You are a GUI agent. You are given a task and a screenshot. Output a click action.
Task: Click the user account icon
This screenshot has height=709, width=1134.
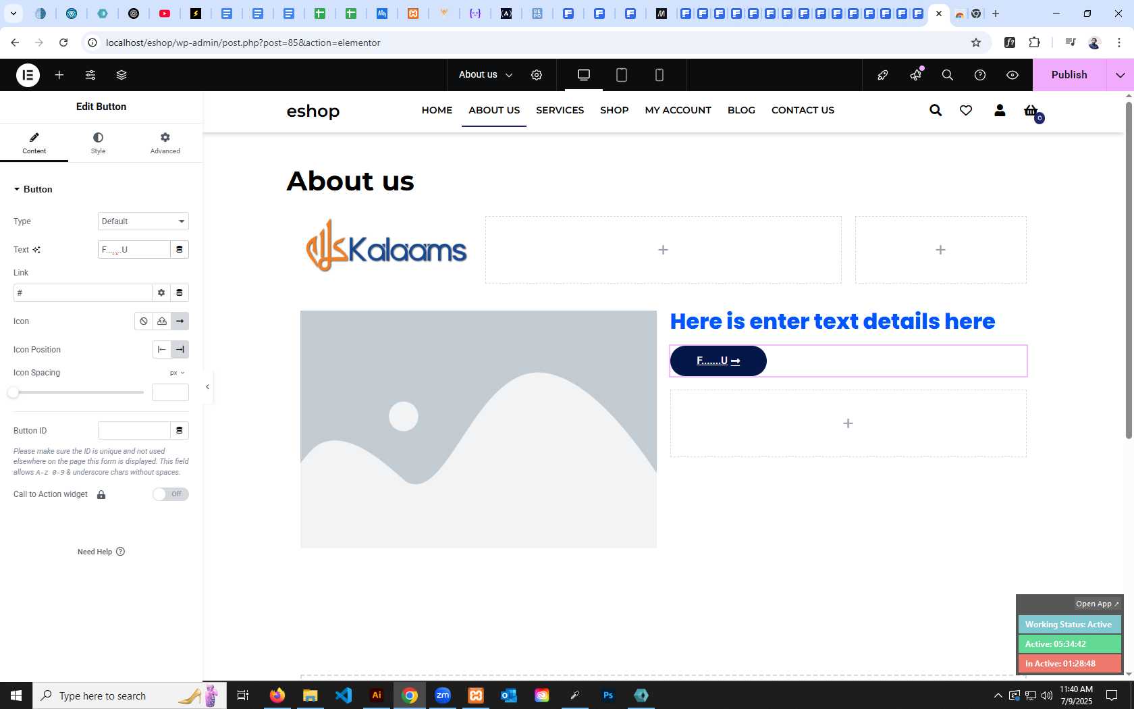click(1000, 110)
